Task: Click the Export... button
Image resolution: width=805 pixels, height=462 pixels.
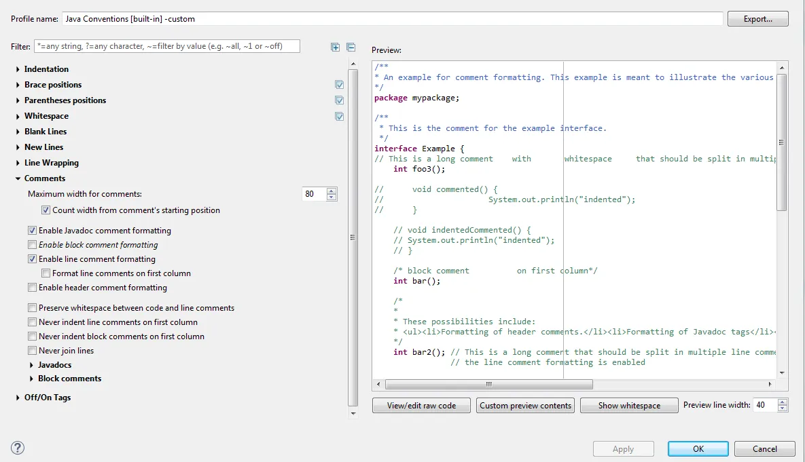Action: click(x=757, y=19)
